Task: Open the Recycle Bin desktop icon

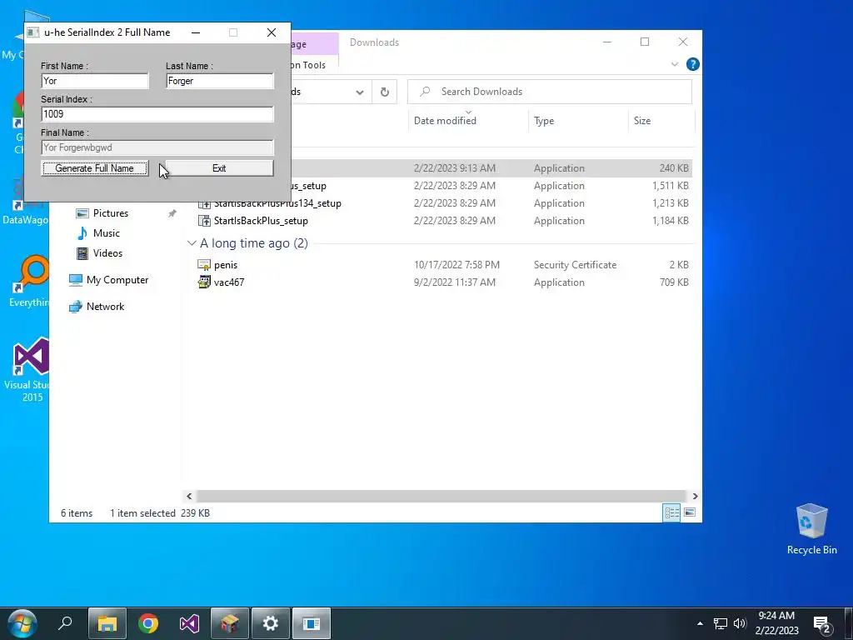Action: (x=811, y=529)
